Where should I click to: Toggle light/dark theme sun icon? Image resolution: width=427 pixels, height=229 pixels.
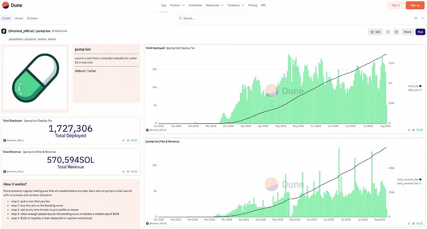point(416,18)
